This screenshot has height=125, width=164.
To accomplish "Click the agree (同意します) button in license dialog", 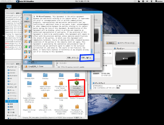I will click(86, 58).
